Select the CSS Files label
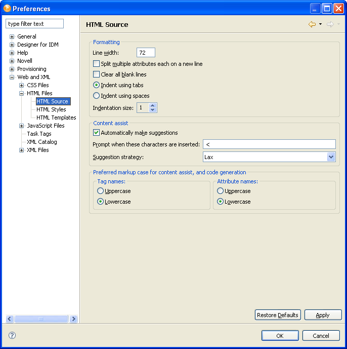Viewport: 347px width, 349px height. click(x=38, y=85)
